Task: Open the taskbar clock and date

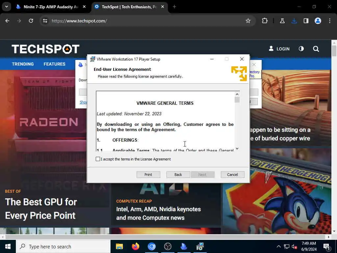Action: click(x=309, y=246)
